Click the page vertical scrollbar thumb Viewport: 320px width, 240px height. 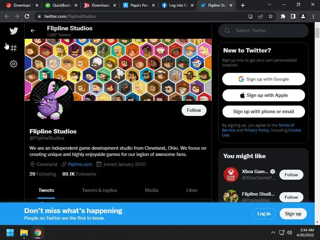coord(317,32)
